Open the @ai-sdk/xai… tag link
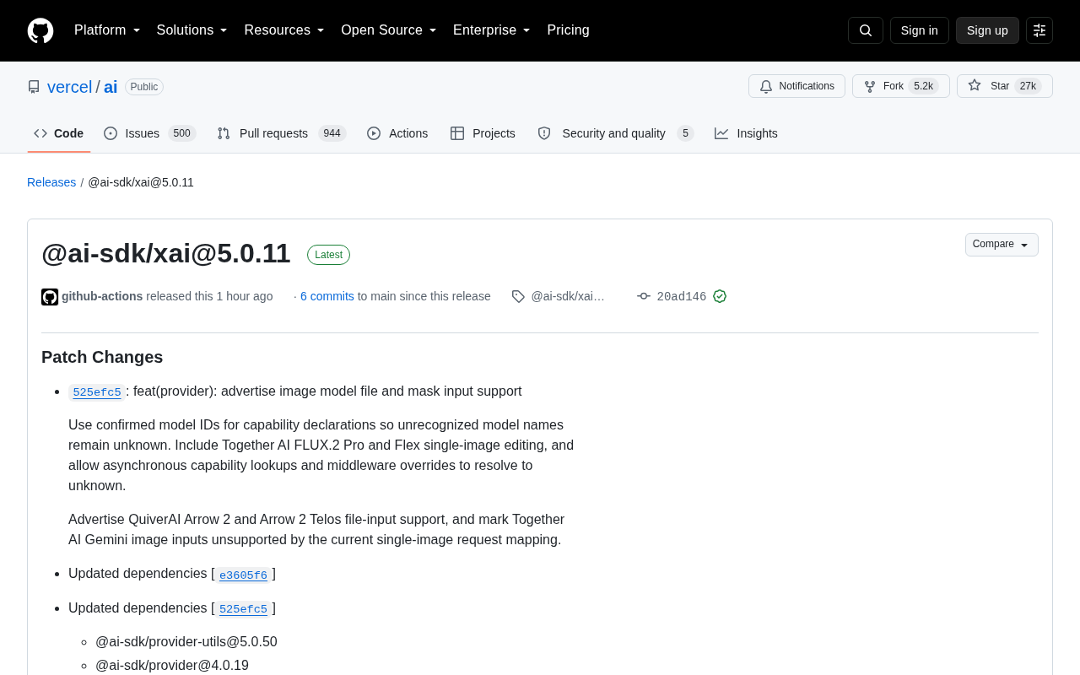The image size is (1080, 675). pyautogui.click(x=568, y=296)
